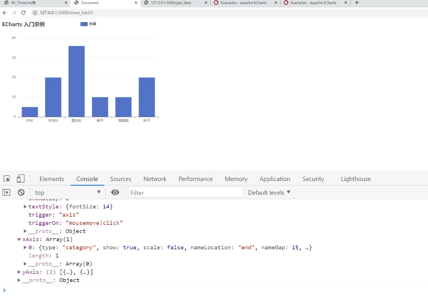Activate the inspect element picker icon
The height and width of the screenshot is (299, 428).
[x=7, y=179]
